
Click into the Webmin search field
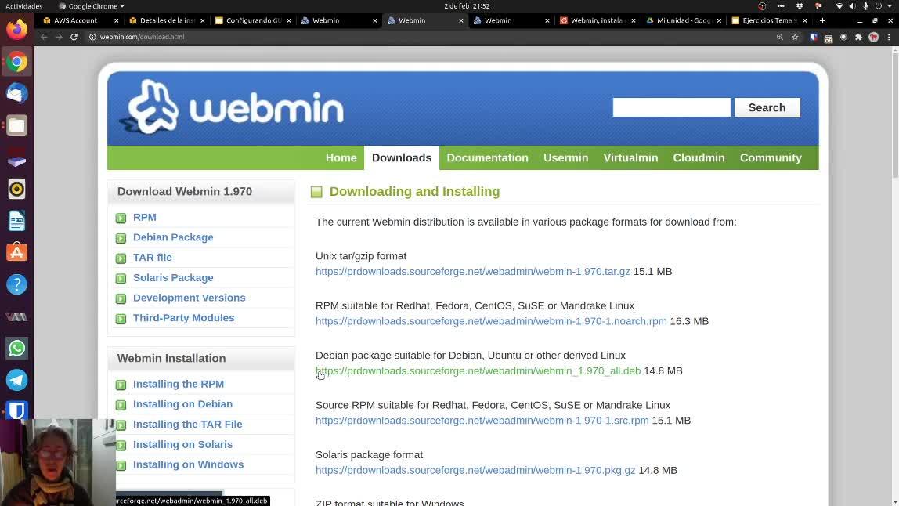(671, 107)
